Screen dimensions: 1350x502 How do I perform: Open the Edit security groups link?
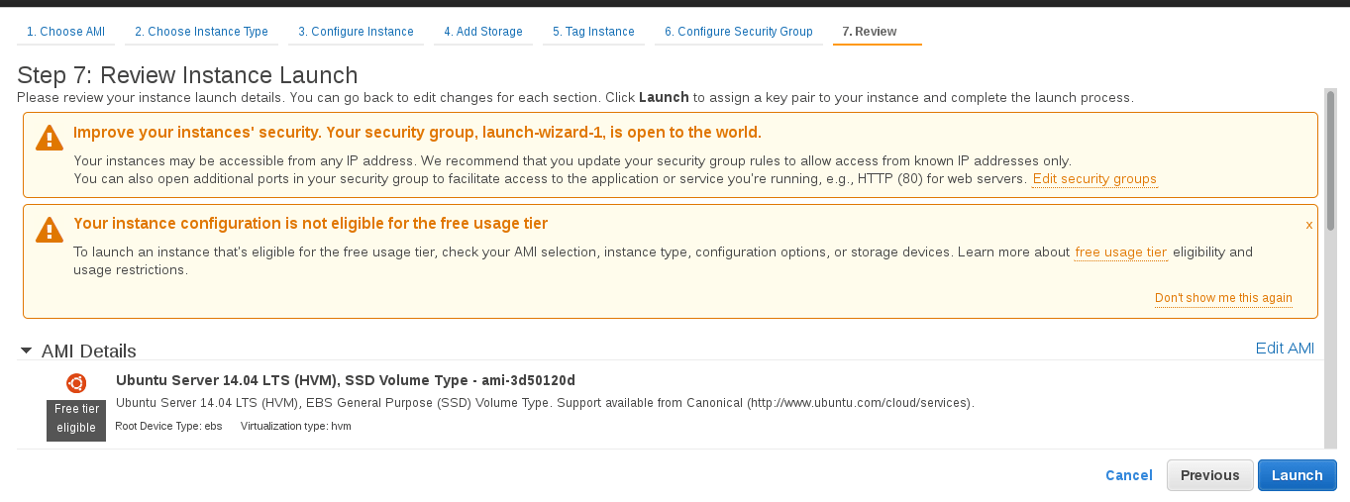click(1094, 179)
